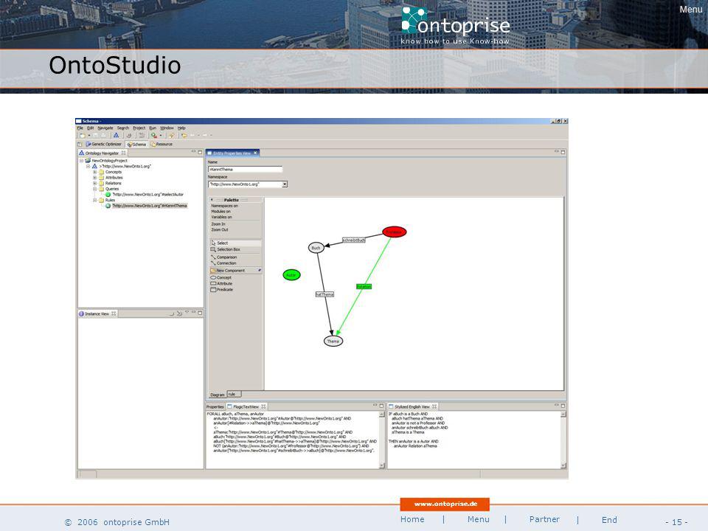This screenshot has width=708, height=531.
Task: Follow the Home link in the footer
Action: click(412, 519)
